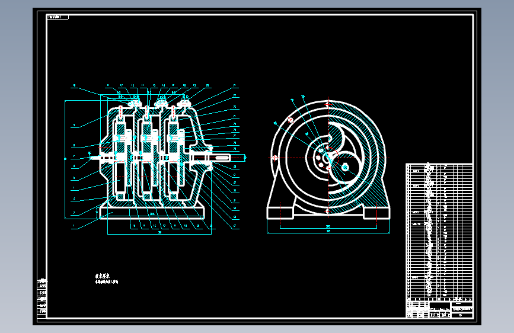The width and height of the screenshot is (514, 333).
Task: Select the keyway slot on the output shaft
Action: pyautogui.click(x=222, y=158)
